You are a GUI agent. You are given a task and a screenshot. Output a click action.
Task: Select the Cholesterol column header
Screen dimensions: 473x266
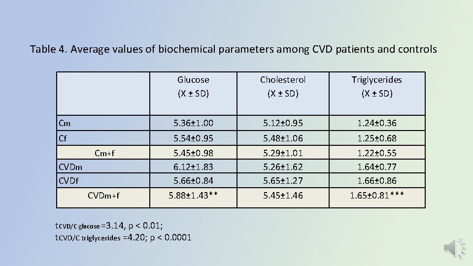click(x=283, y=86)
